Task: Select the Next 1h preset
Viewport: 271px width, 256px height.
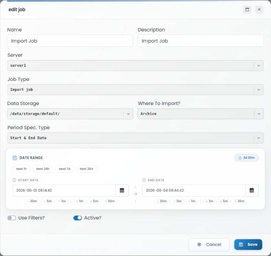Action: [21, 169]
